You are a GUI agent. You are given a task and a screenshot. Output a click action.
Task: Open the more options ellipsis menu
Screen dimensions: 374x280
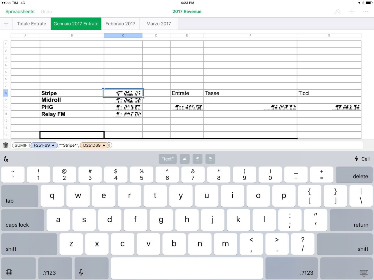(366, 12)
